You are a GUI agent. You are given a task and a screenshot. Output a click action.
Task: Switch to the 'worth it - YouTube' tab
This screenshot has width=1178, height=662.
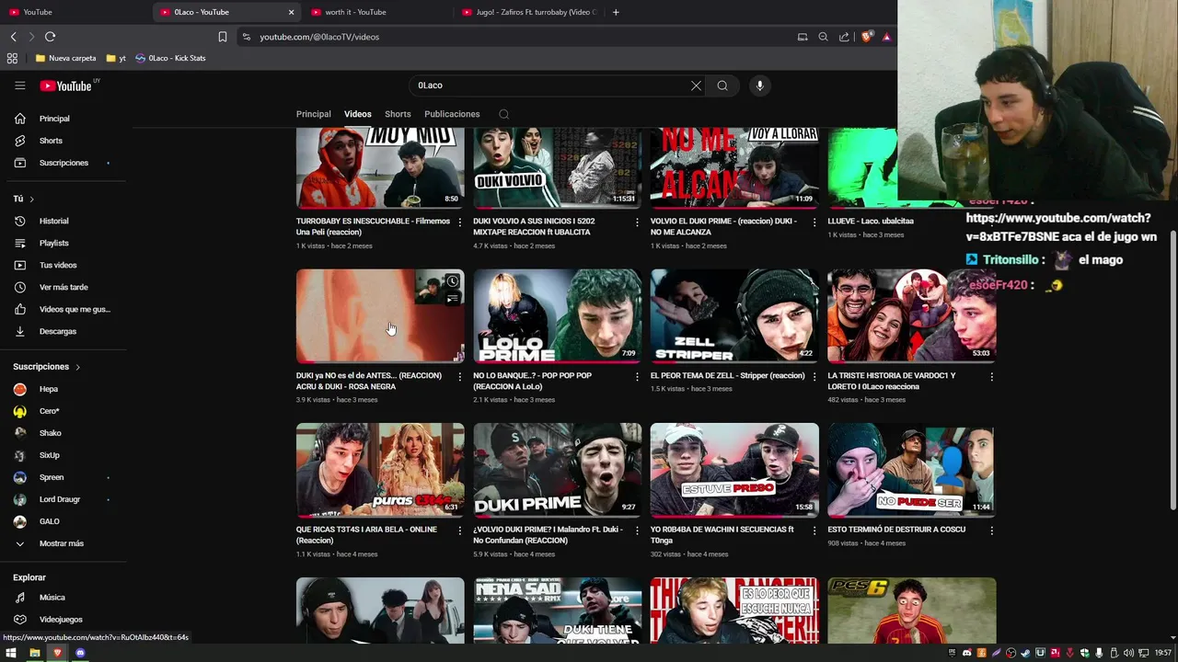(377, 12)
